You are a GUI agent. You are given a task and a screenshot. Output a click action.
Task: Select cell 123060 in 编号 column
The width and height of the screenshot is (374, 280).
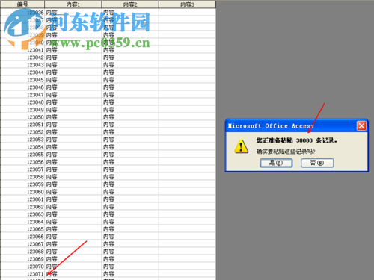click(x=23, y=192)
